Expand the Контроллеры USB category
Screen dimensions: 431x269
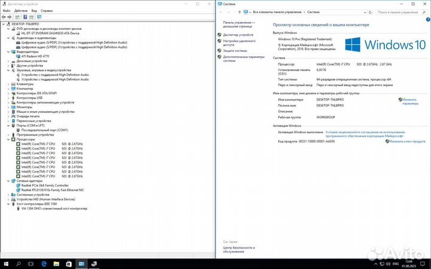[8, 98]
